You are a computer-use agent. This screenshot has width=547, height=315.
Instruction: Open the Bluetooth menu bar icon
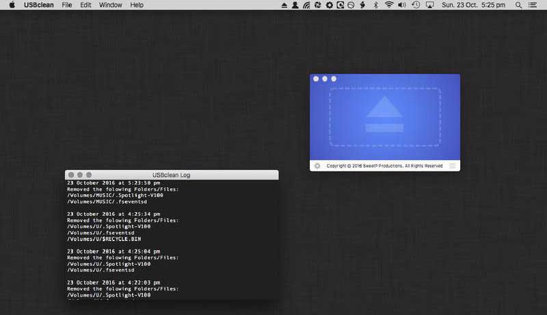click(375, 5)
